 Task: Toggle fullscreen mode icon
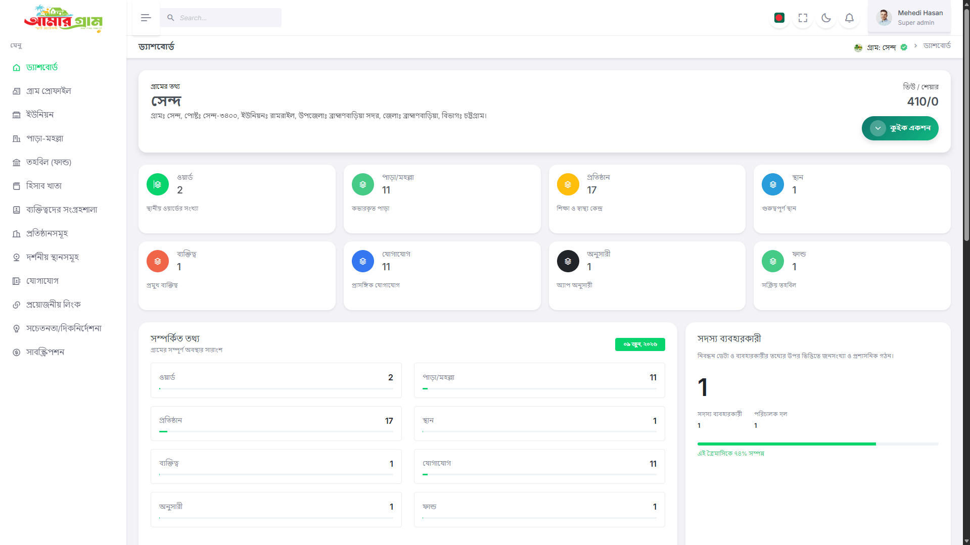pos(803,18)
